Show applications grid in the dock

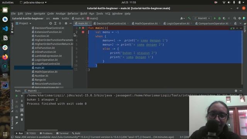pos(5,134)
